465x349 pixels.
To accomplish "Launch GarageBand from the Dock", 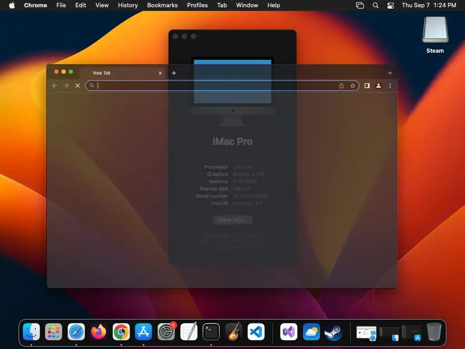I will (x=233, y=331).
